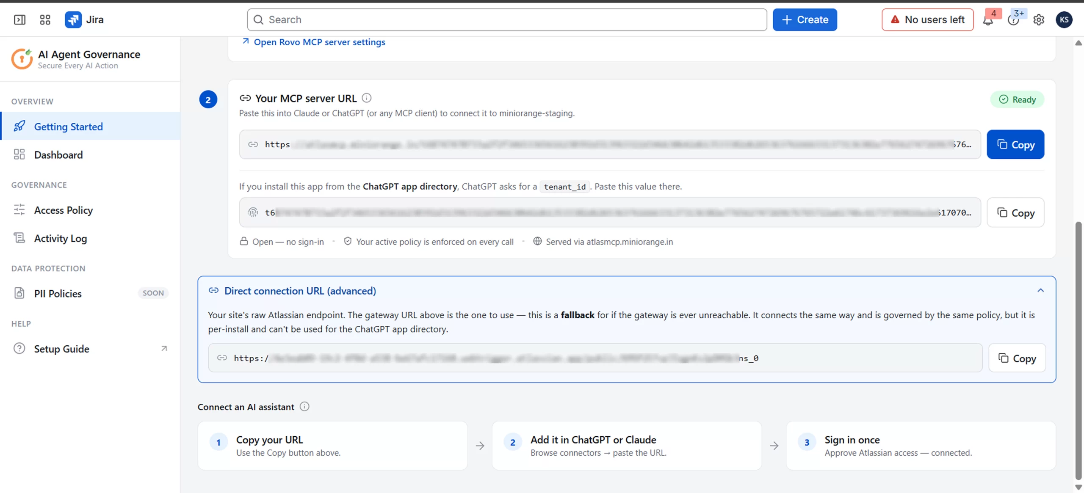Click the external link arrow next to Setup Guide
This screenshot has height=493, width=1084.
[164, 348]
